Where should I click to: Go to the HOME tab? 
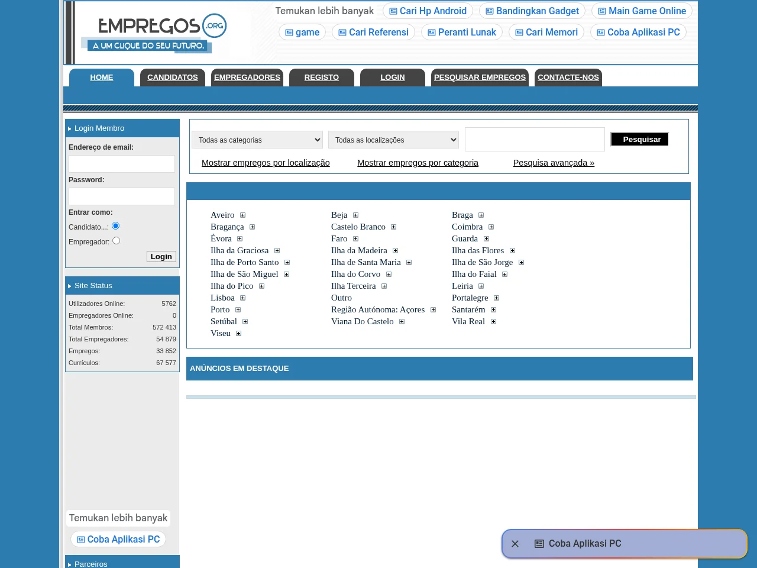pyautogui.click(x=102, y=78)
